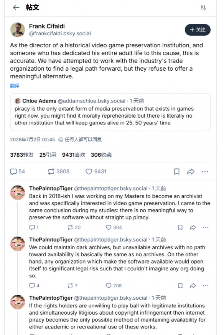Like ThePalmtopTiger's reply with 304 likes

[114, 227]
